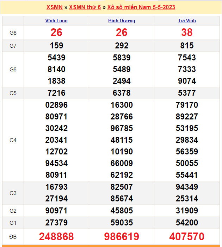Open the XSMN breadcrumb link
Viewport: 222px width, 247px height.
[x=54, y=7]
